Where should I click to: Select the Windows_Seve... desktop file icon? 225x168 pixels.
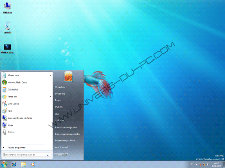tap(7, 49)
